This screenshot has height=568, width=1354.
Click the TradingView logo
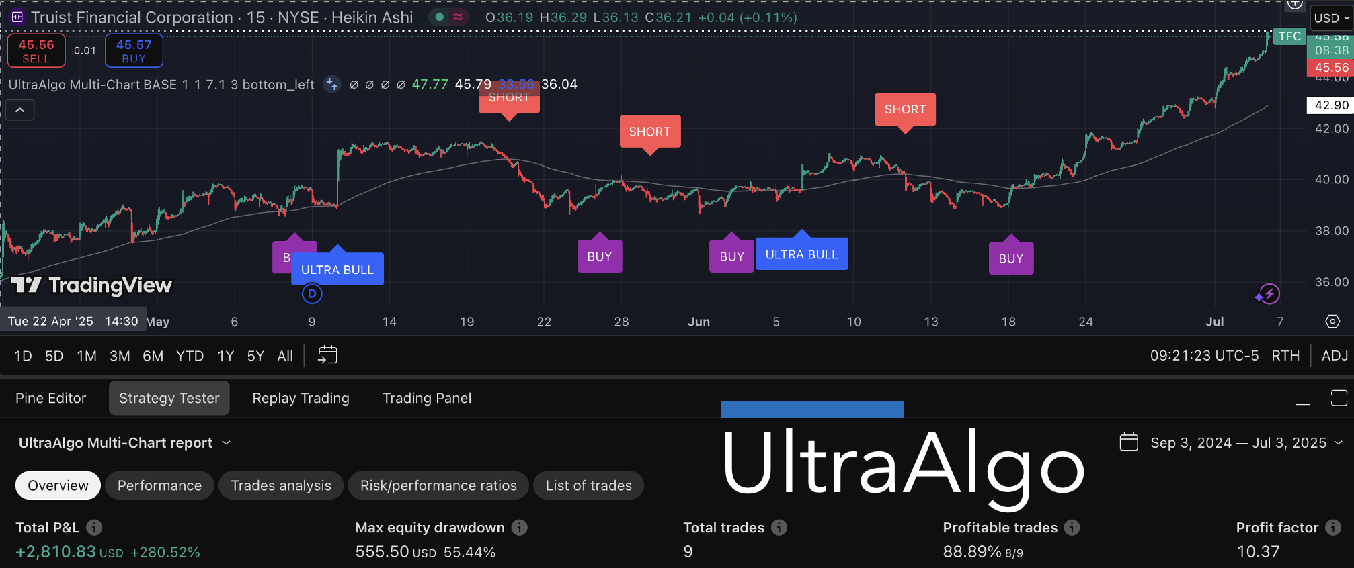pyautogui.click(x=92, y=285)
